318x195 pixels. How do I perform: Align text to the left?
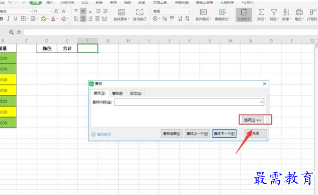click(76, 19)
